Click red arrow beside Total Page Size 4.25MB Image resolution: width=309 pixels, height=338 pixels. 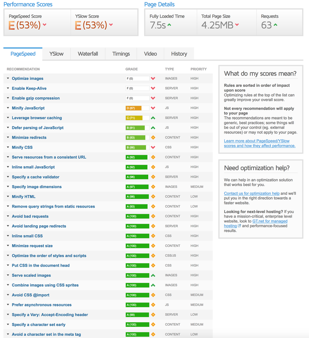click(x=237, y=25)
